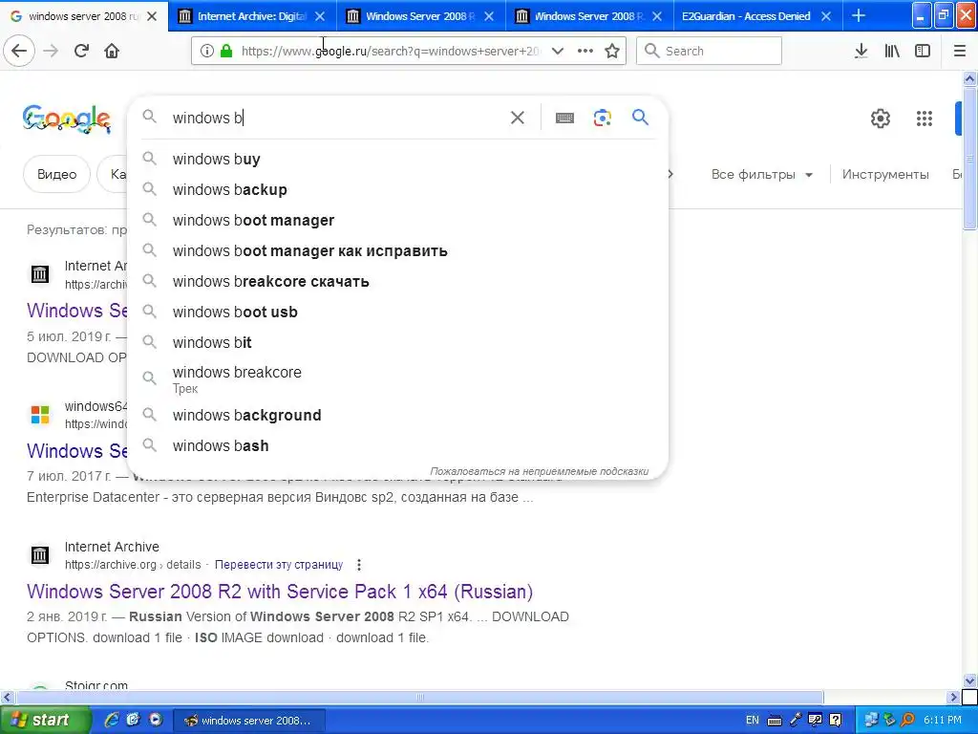Click the media player quick launch icon
Viewport: 978px width, 734px height.
[x=156, y=720]
